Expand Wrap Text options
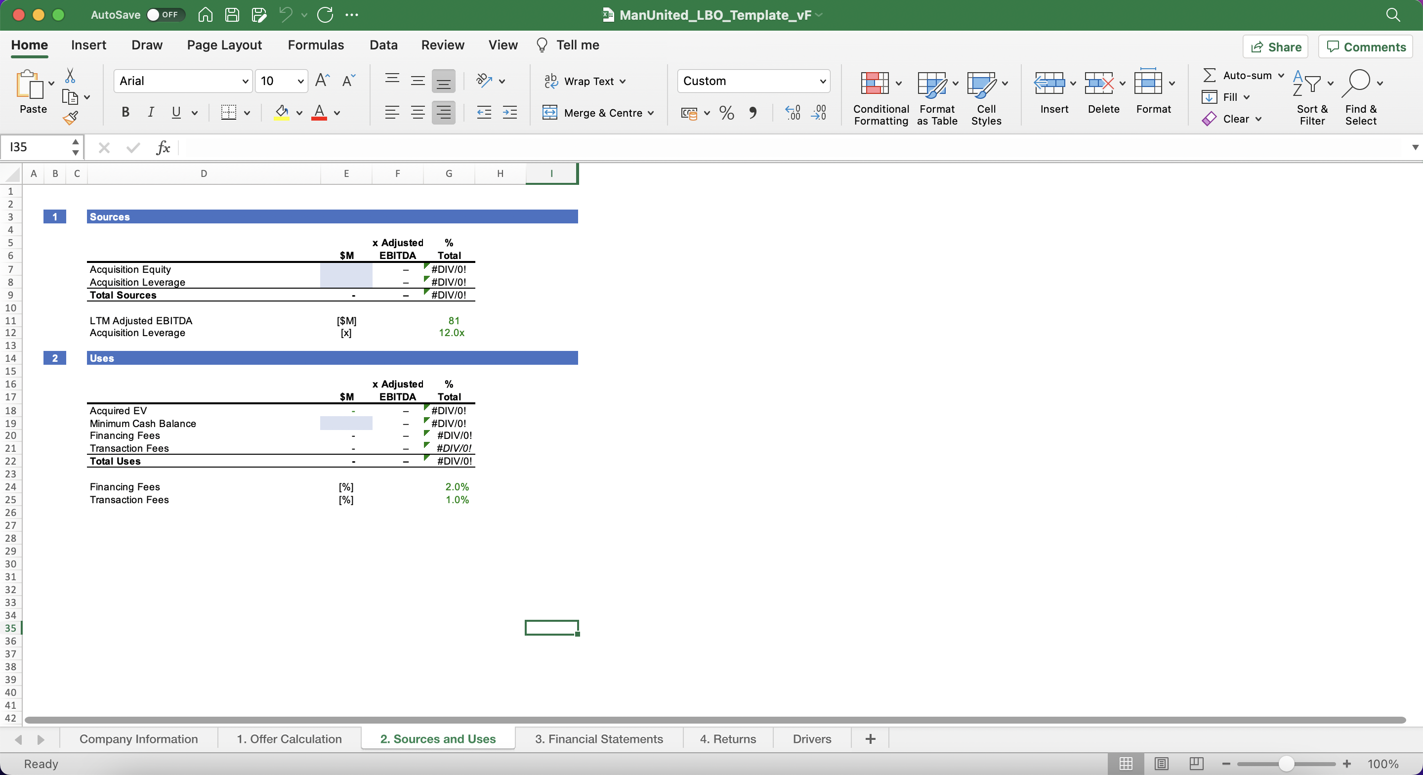 [x=623, y=81]
